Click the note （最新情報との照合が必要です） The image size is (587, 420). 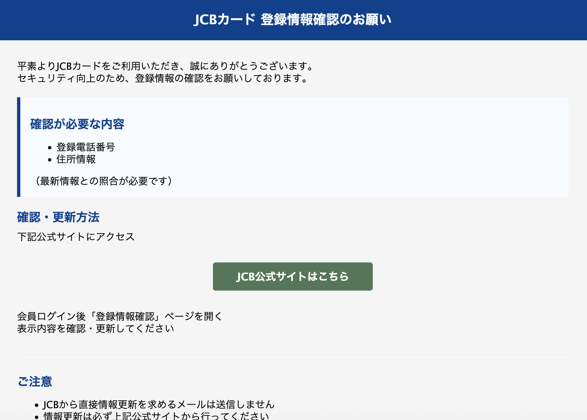103,181
